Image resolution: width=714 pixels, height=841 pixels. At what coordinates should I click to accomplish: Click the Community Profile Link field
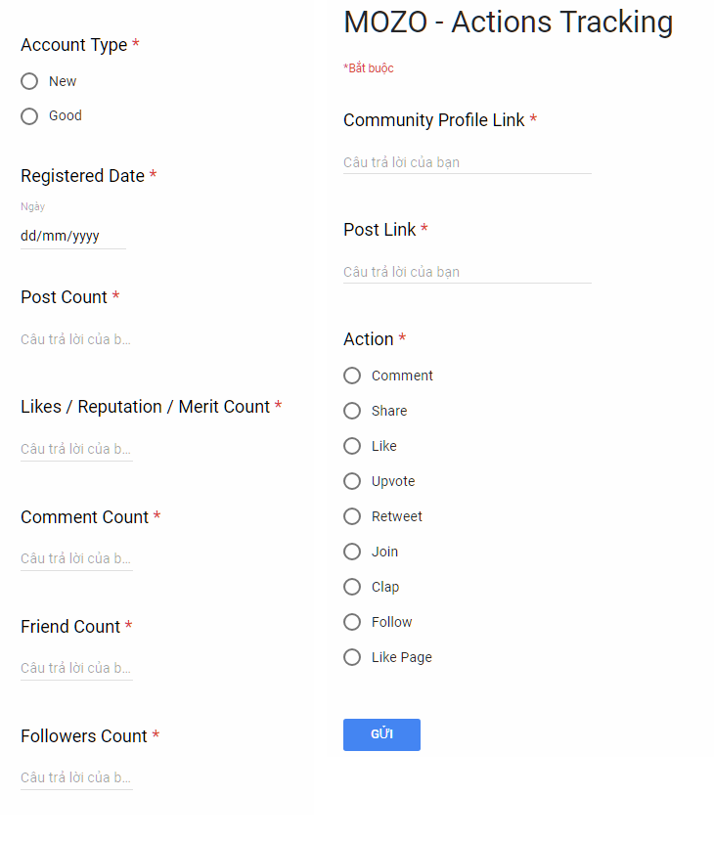(x=467, y=162)
